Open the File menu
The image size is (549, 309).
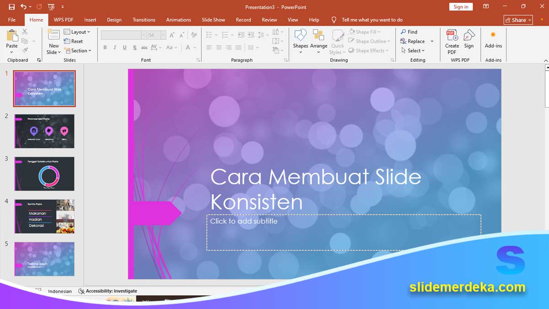point(12,20)
